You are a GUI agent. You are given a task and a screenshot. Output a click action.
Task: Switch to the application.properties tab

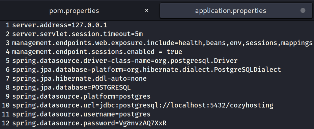click(x=230, y=10)
